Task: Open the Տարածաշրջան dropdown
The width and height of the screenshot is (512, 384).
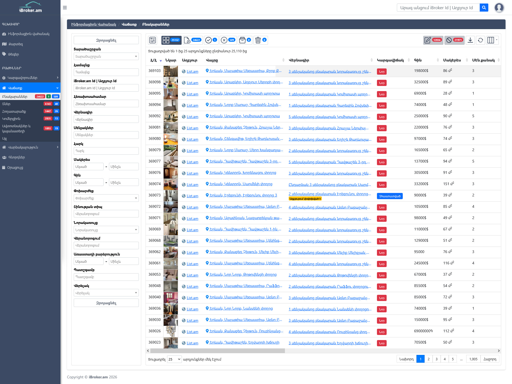Action: pos(106,57)
